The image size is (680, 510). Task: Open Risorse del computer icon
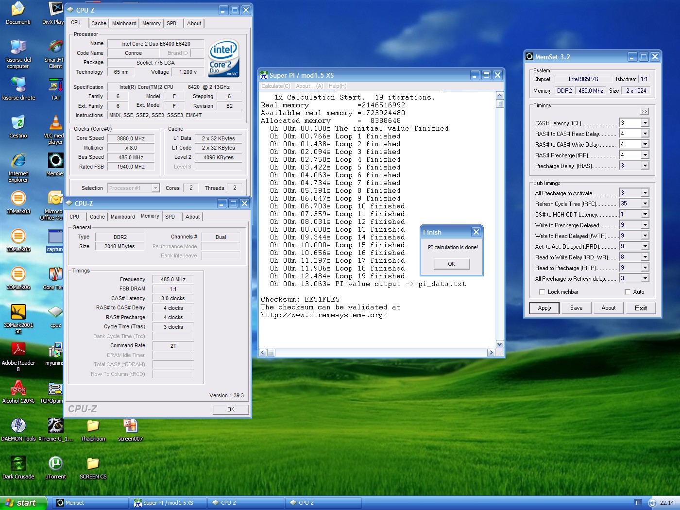pos(18,54)
